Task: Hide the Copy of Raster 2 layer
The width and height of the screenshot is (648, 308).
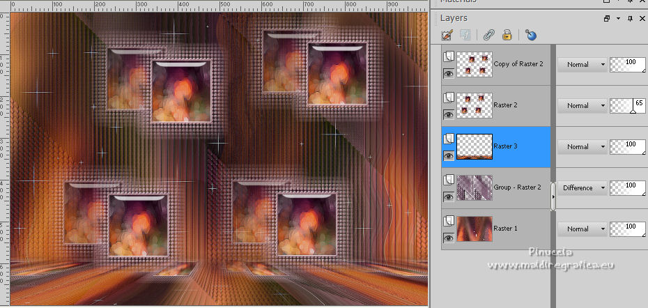Action: coord(449,73)
